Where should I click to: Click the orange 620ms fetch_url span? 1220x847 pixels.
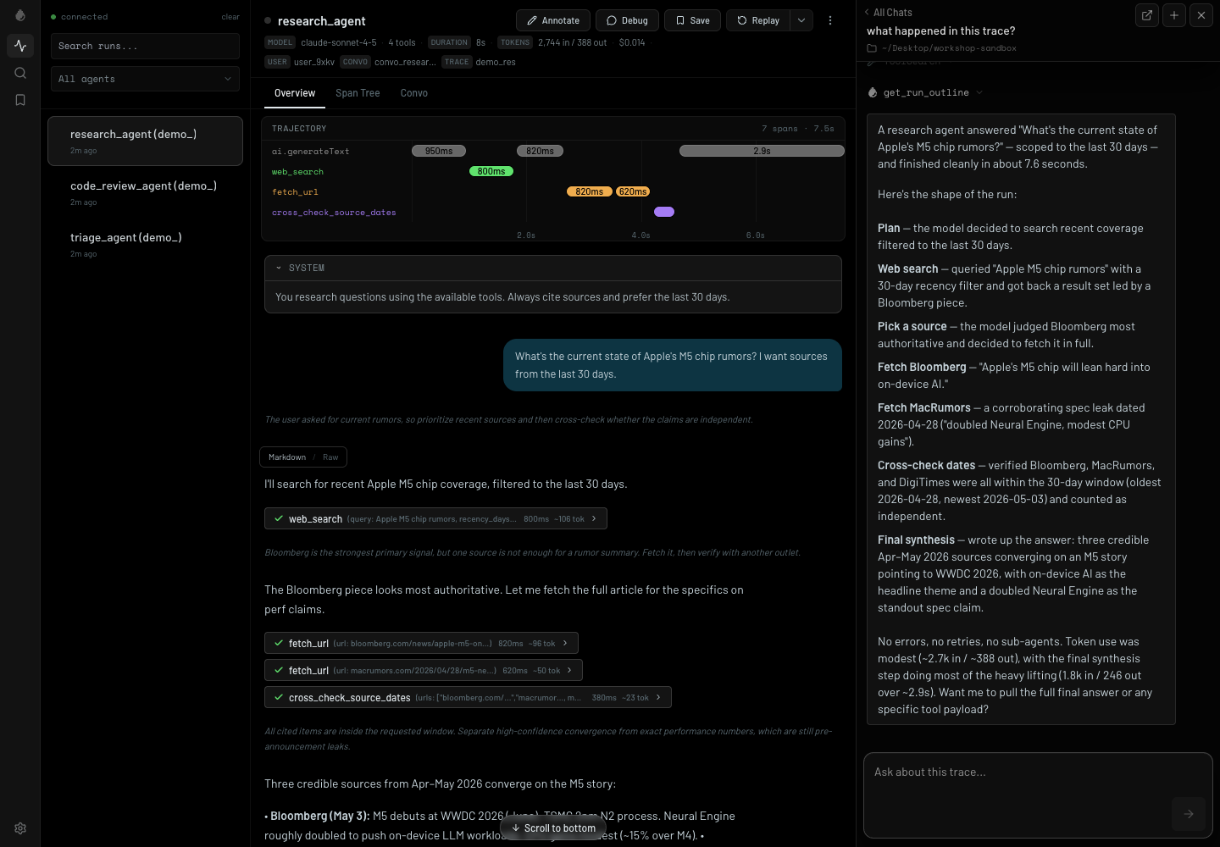pyautogui.click(x=633, y=191)
